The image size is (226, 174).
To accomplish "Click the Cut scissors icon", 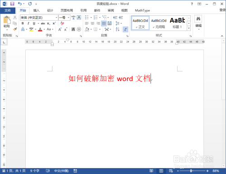I will (x=15, y=18).
